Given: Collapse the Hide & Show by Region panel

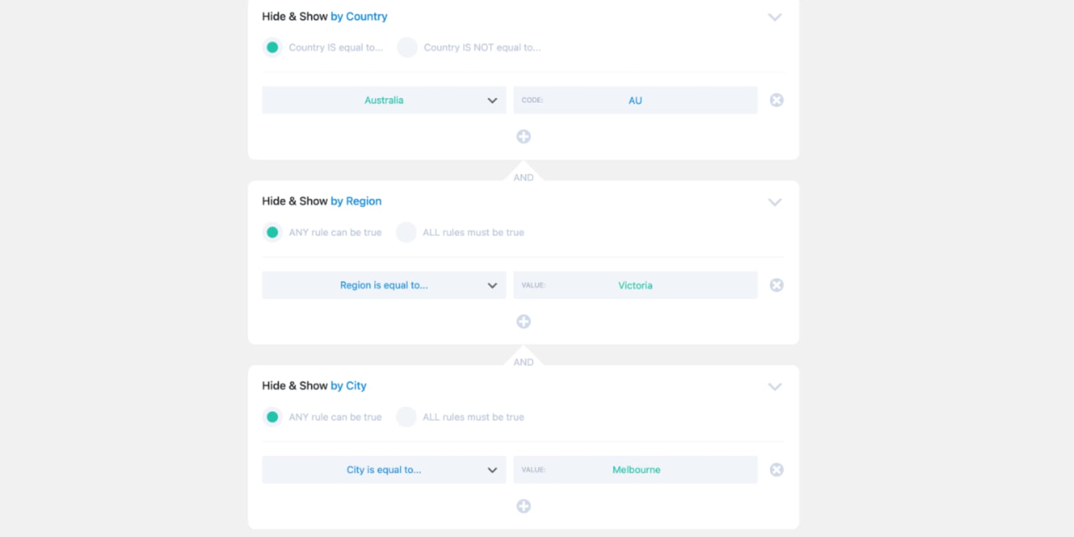Looking at the screenshot, I should pos(774,202).
